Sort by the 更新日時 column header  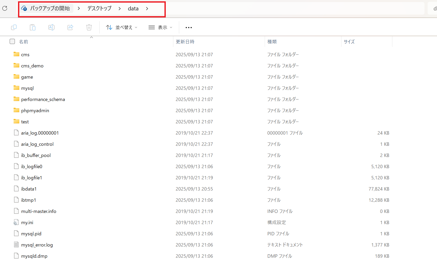[185, 42]
